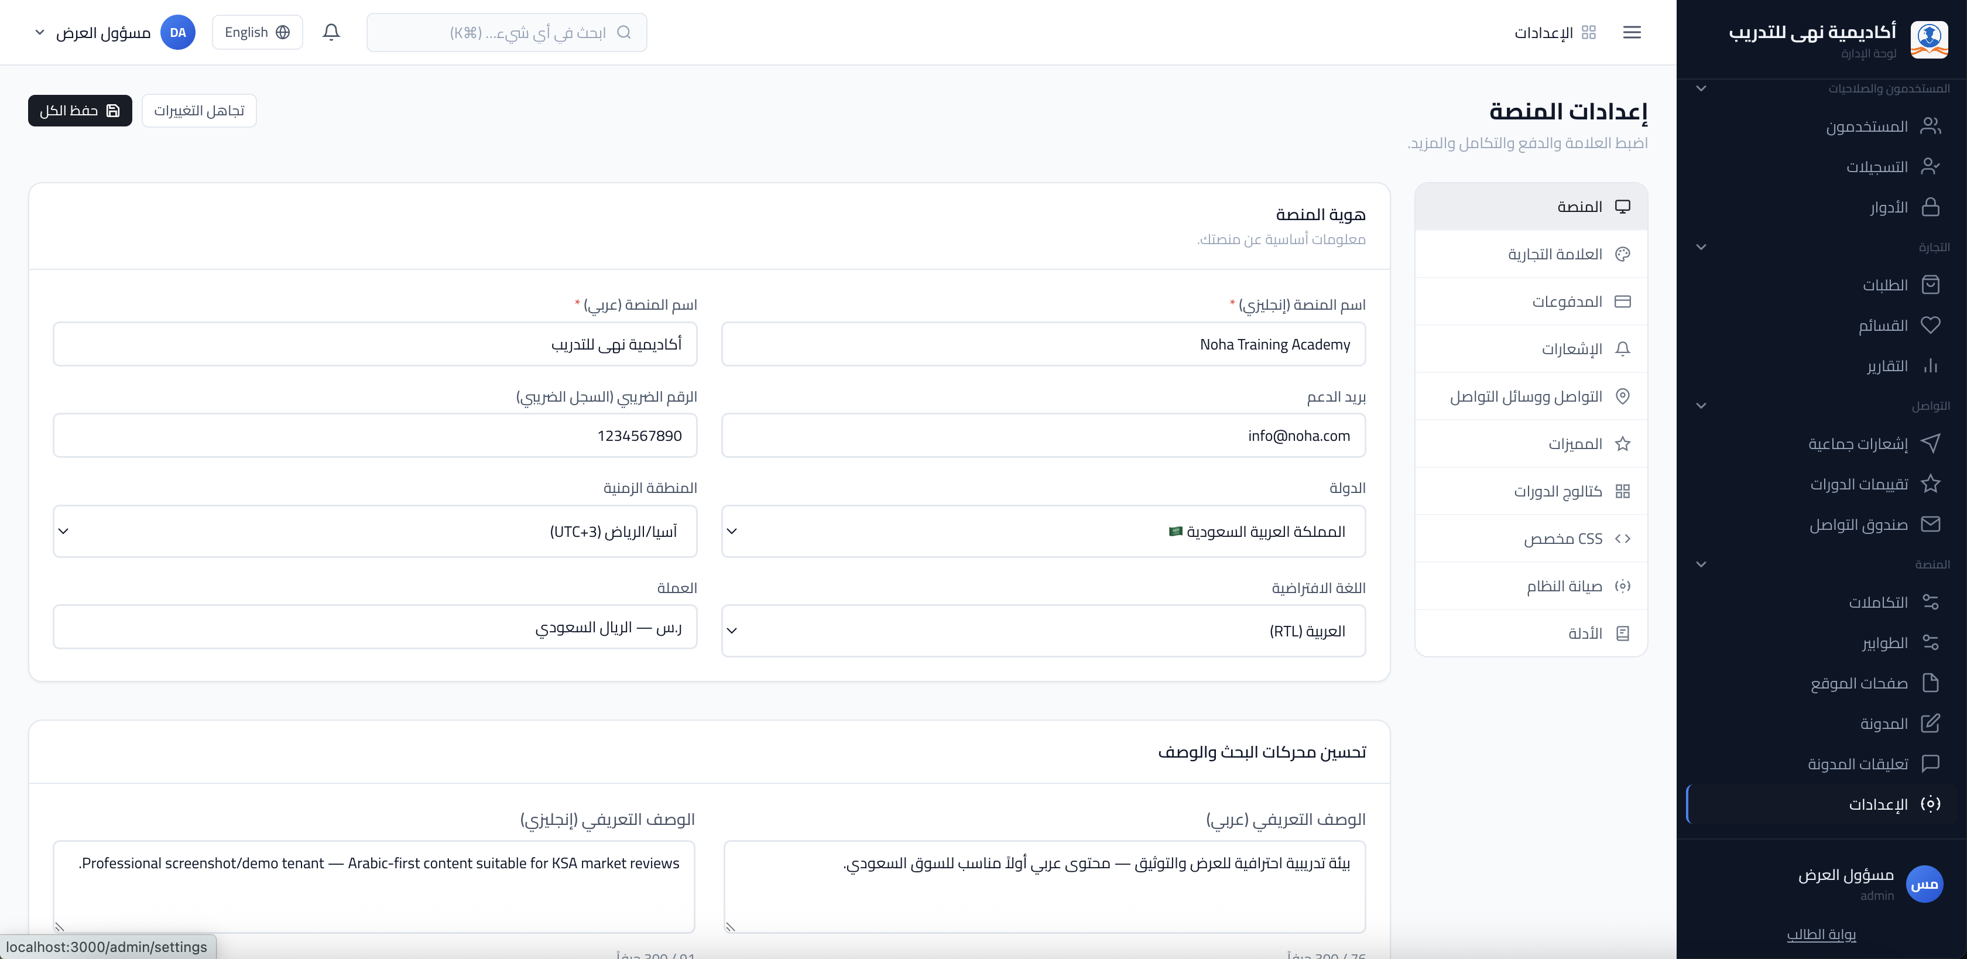Click the tax number field 1234567890

375,436
